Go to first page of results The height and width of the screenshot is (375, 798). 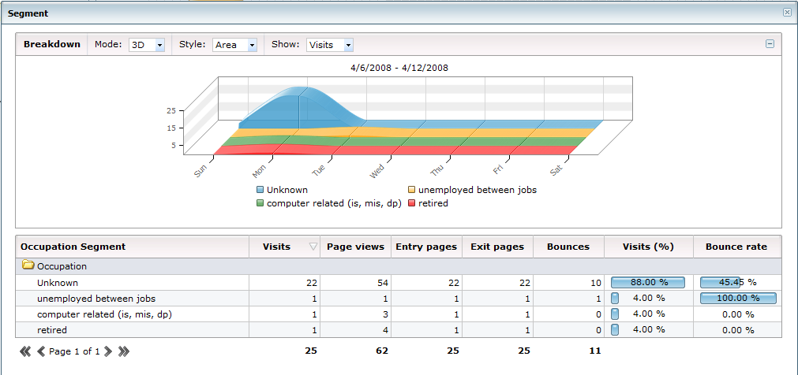[x=25, y=351]
